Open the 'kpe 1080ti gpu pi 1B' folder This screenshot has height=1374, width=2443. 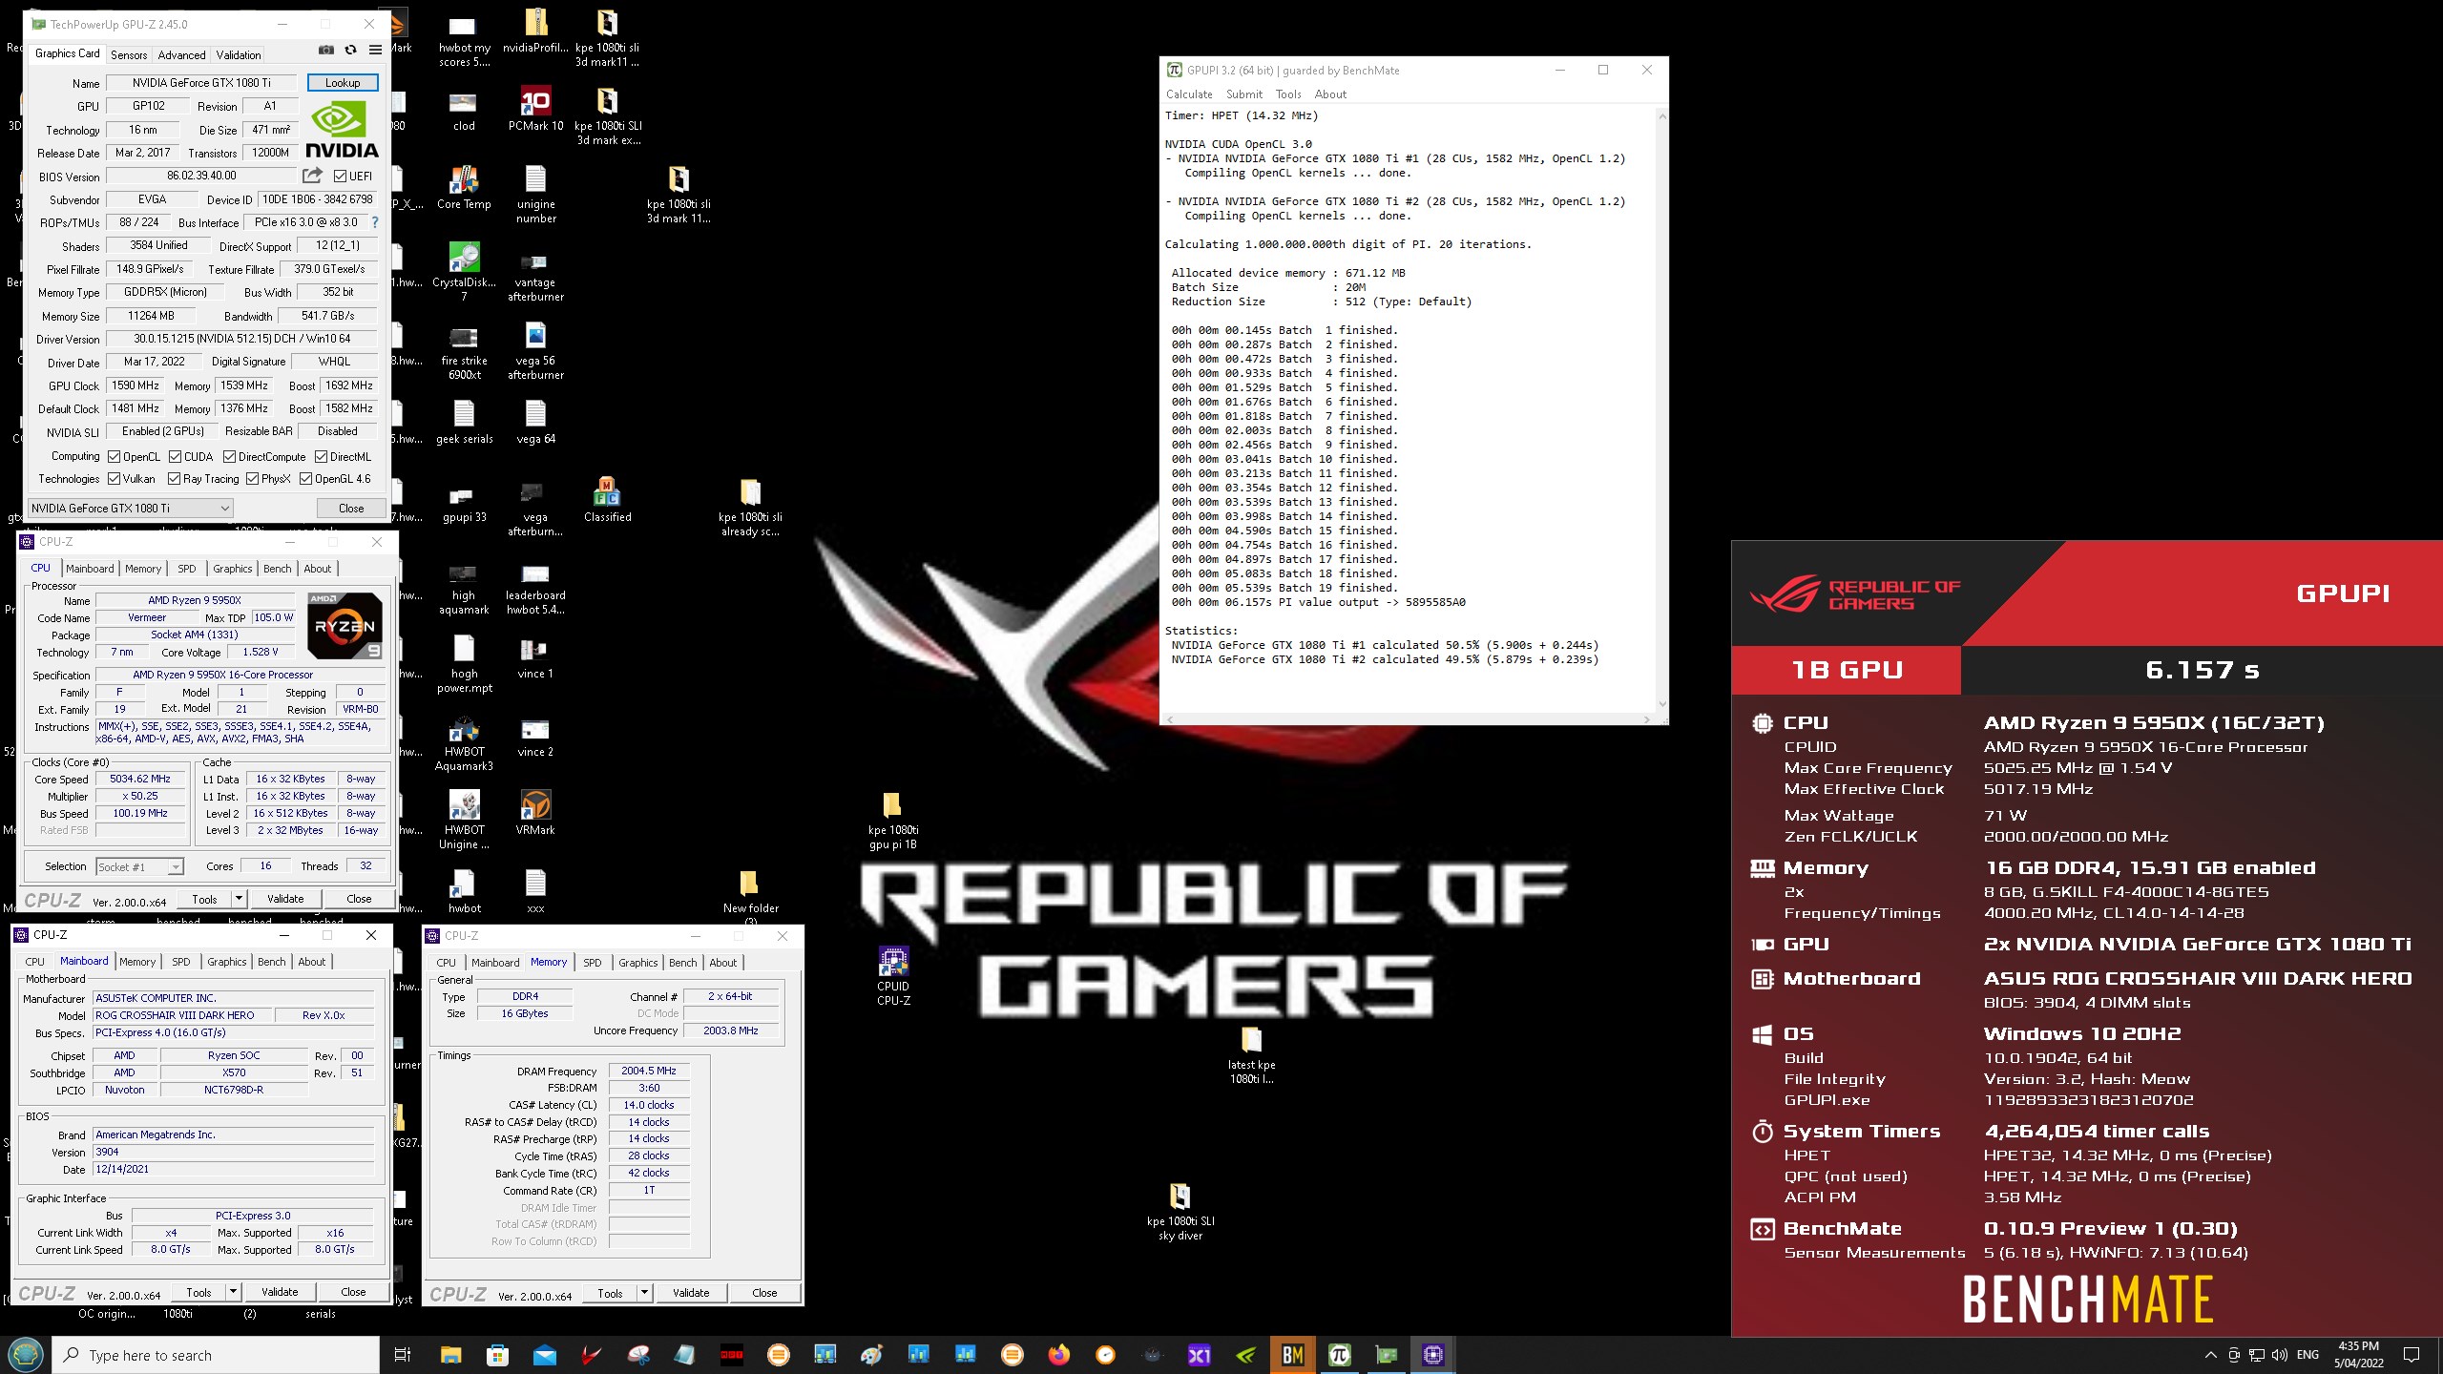(x=892, y=821)
